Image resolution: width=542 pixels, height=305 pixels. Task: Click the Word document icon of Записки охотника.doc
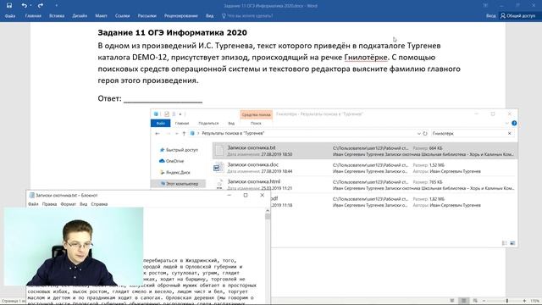point(218,168)
